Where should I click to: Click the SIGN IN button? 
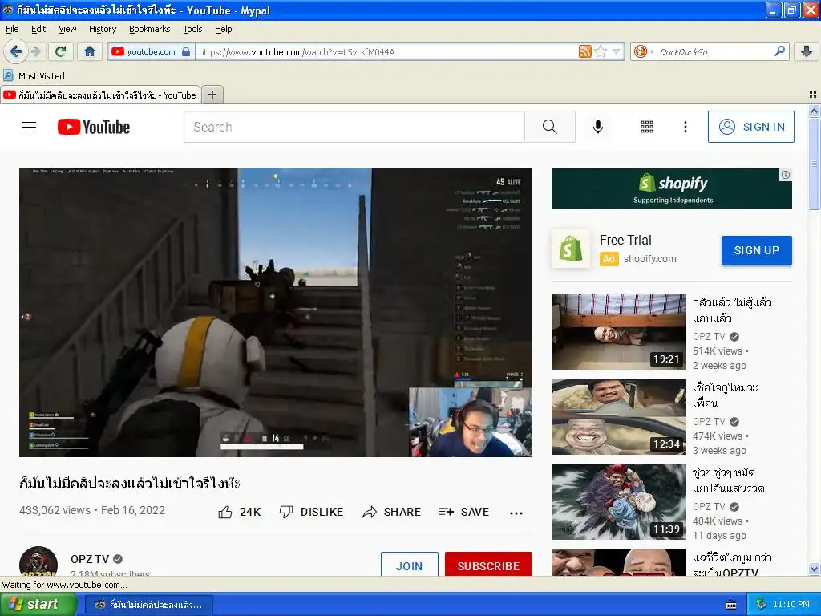[x=750, y=127]
